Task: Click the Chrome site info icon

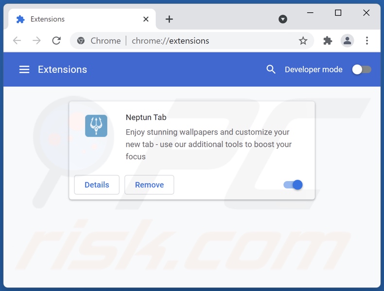Action: click(x=81, y=41)
